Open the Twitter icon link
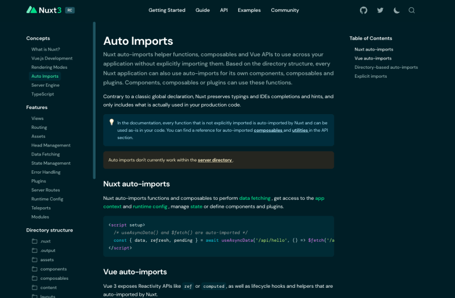Viewport: 455px width, 298px height. [x=380, y=10]
